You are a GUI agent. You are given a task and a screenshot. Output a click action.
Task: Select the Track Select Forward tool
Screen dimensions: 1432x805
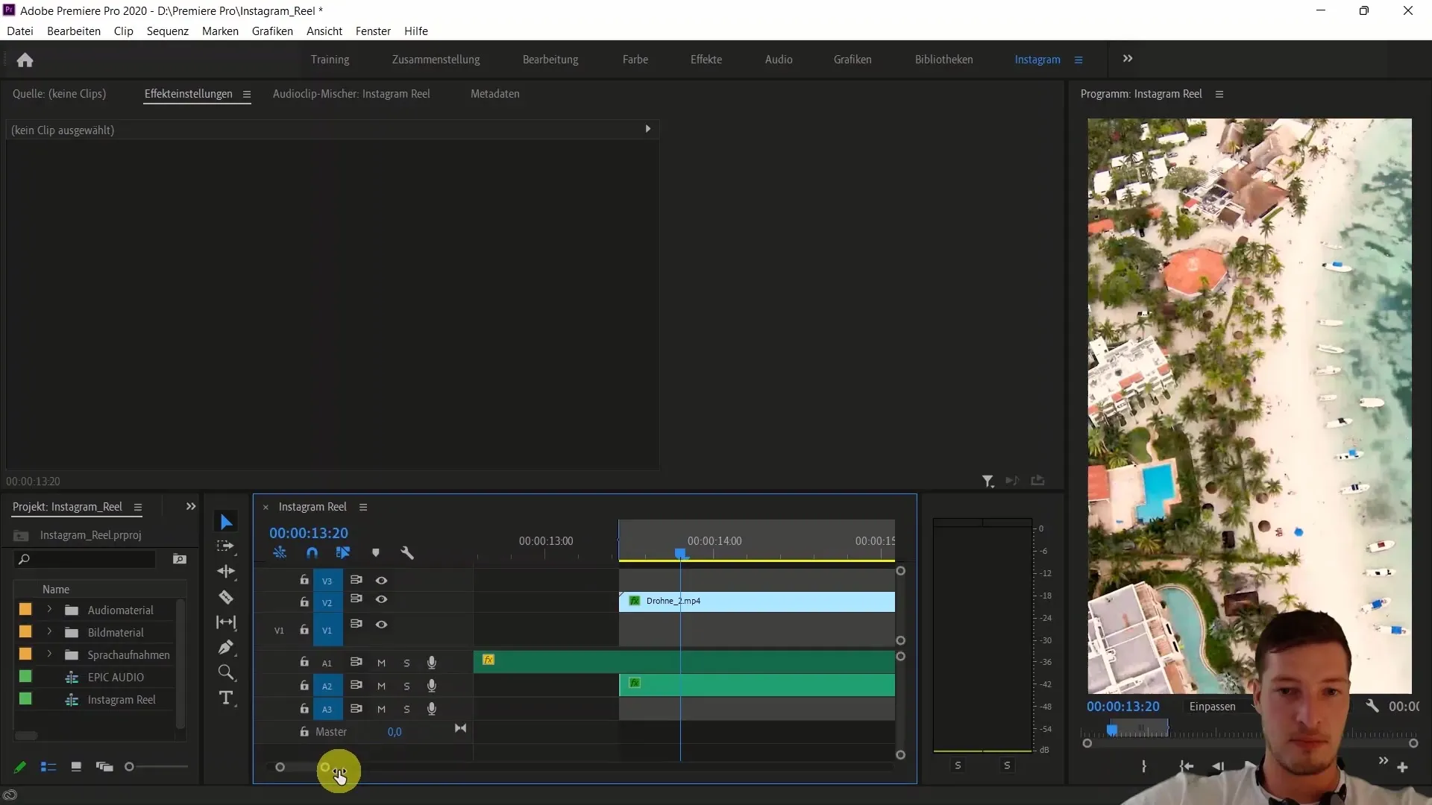pos(225,546)
